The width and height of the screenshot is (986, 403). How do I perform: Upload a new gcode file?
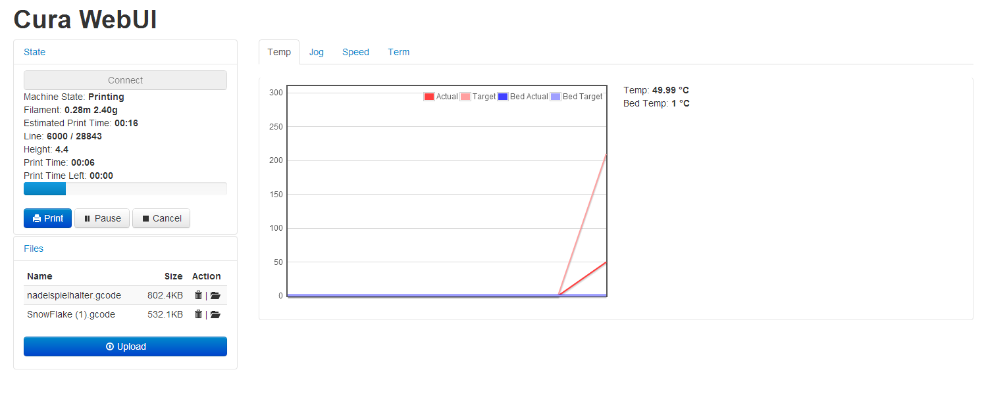pos(125,346)
